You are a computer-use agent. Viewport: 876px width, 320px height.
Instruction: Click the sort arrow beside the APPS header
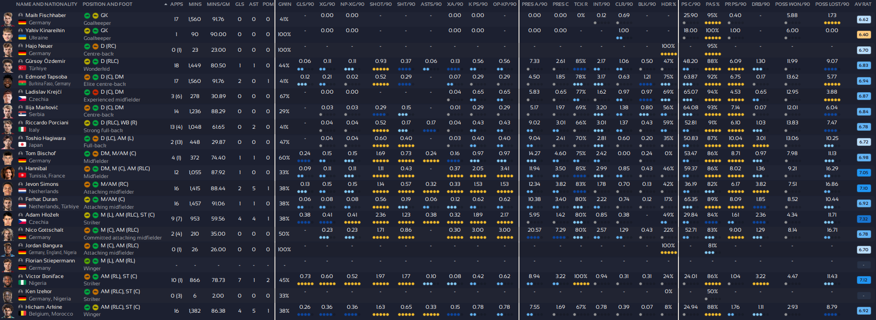165,4
